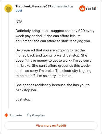This screenshot has width=102, height=134.
Task: Click the "0 replies" label
Action: point(39,115)
